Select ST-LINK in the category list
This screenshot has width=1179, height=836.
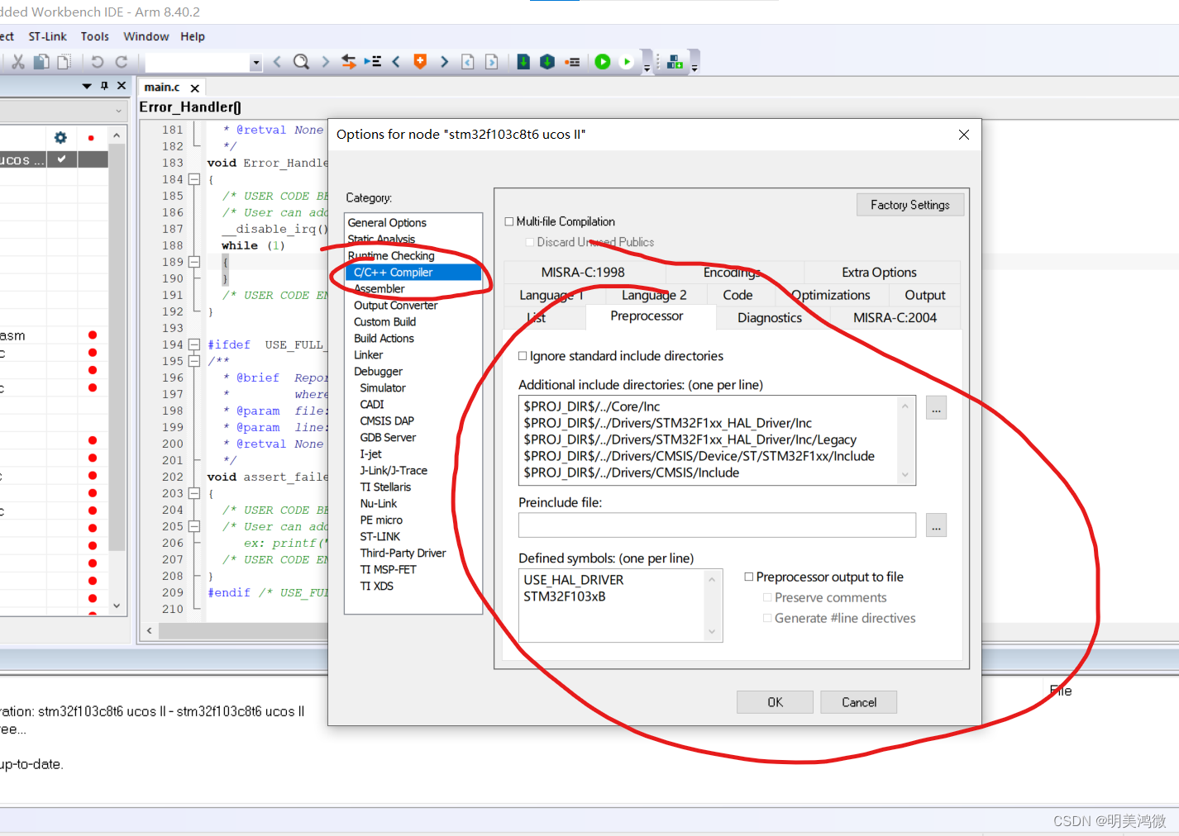click(x=380, y=537)
